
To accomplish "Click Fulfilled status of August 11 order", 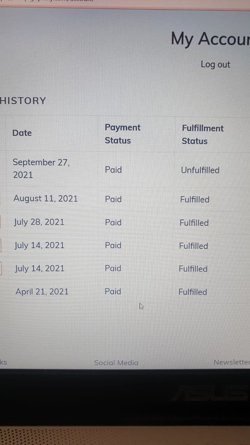I will [x=195, y=200].
